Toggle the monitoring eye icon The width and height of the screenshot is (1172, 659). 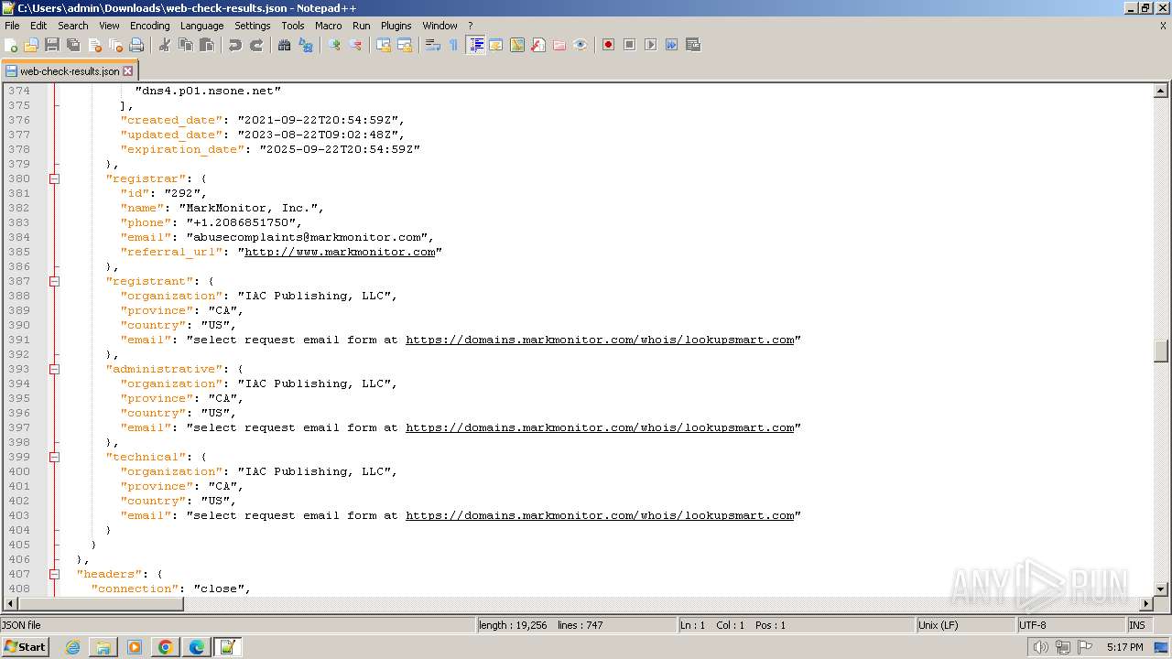tap(581, 45)
